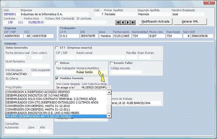Click the Campañas Autonomía field
The width and height of the screenshot is (217, 139).
pyautogui.click(x=16, y=131)
